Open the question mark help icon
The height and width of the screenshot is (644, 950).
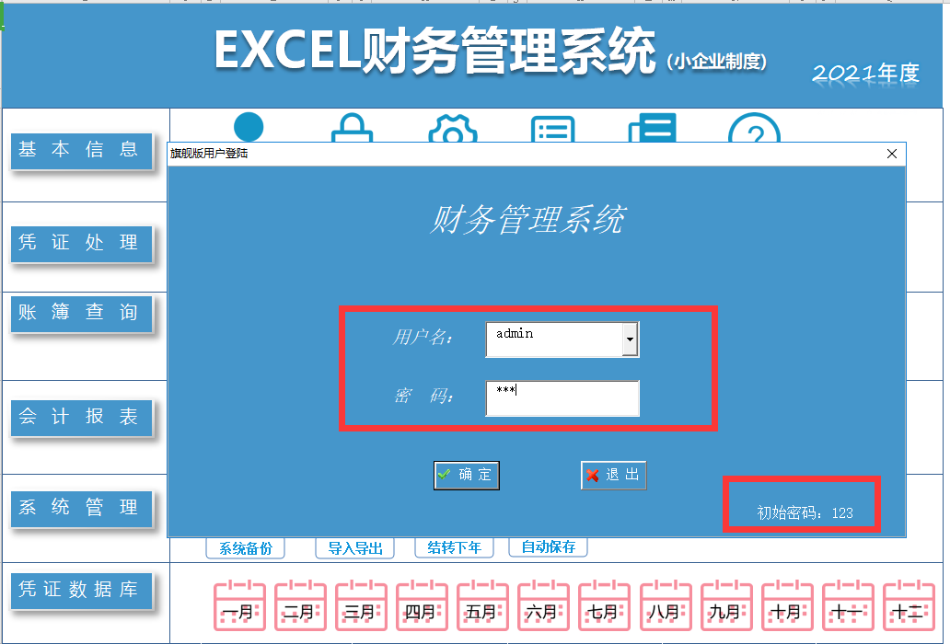click(754, 128)
